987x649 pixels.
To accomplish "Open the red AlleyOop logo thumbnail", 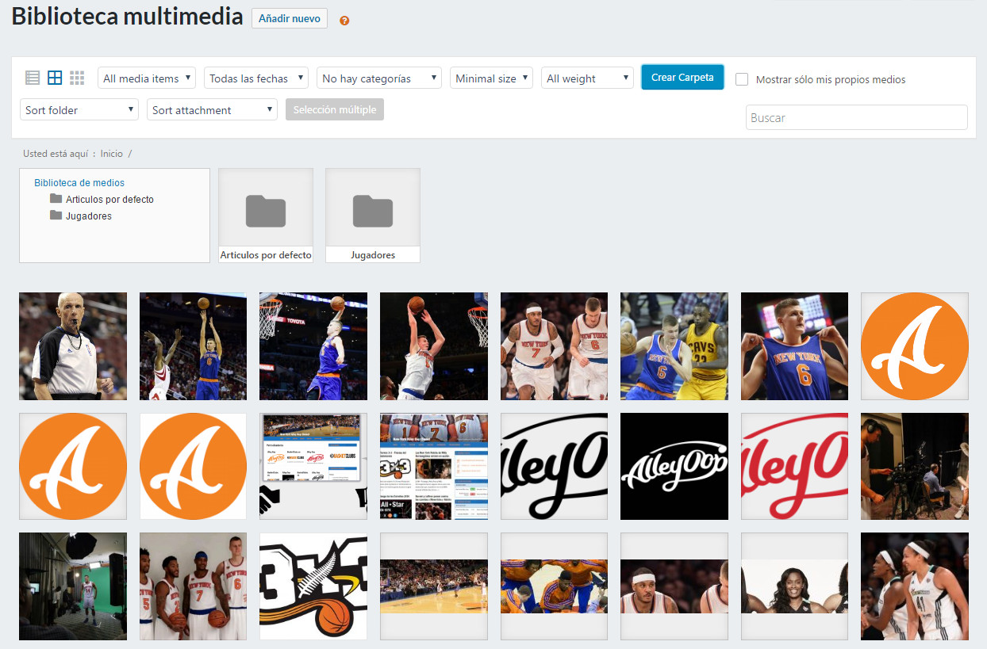I will [x=794, y=466].
